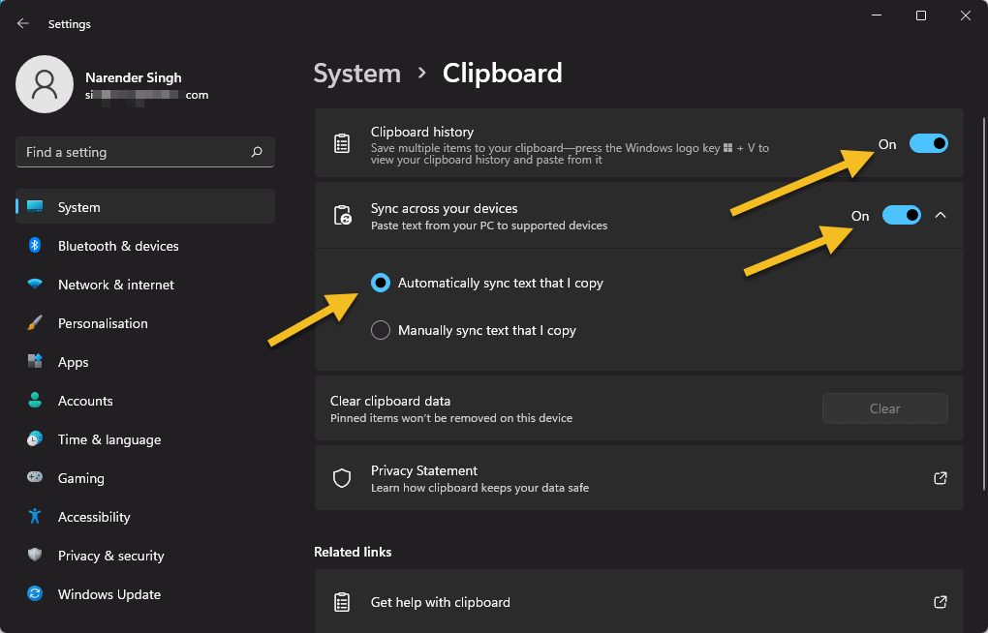The height and width of the screenshot is (633, 988).
Task: Click the search magnifier icon
Action: tap(257, 152)
